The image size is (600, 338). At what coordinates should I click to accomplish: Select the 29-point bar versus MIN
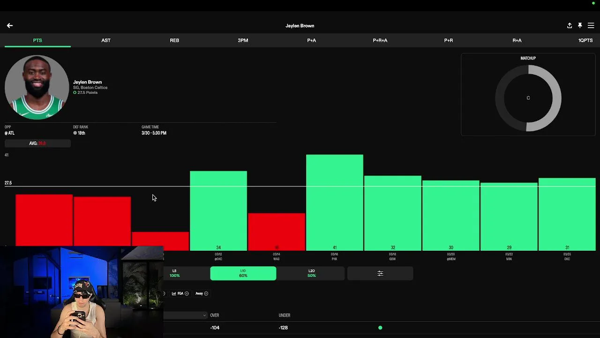point(509,216)
